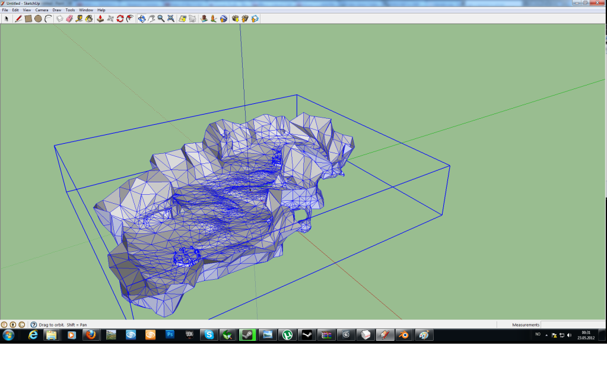This screenshot has height=386, width=607.
Task: Click the Action Center flag icon
Action: (x=554, y=336)
